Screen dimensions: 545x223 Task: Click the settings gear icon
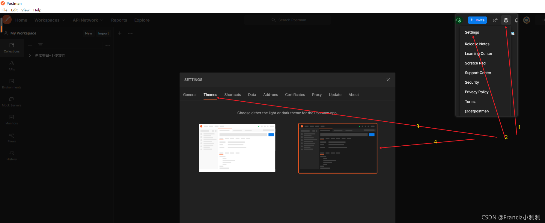pos(506,20)
